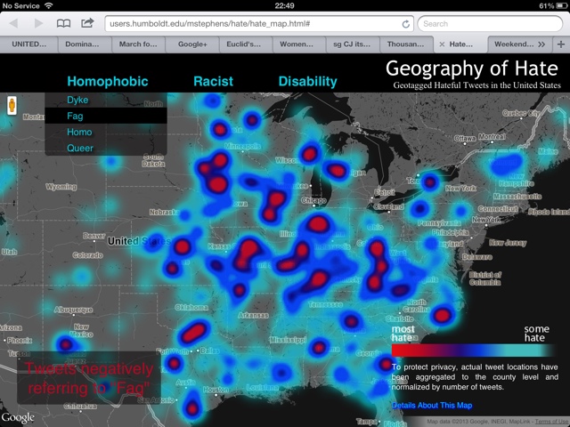Click the Colorado label on map

(x=87, y=255)
